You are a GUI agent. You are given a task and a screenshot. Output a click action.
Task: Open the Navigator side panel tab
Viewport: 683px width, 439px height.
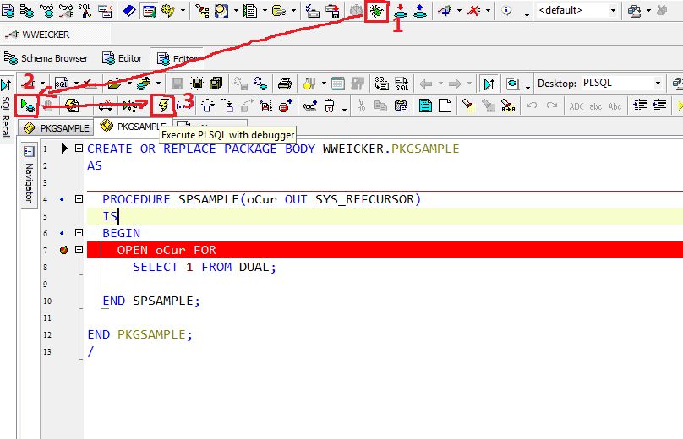click(29, 175)
